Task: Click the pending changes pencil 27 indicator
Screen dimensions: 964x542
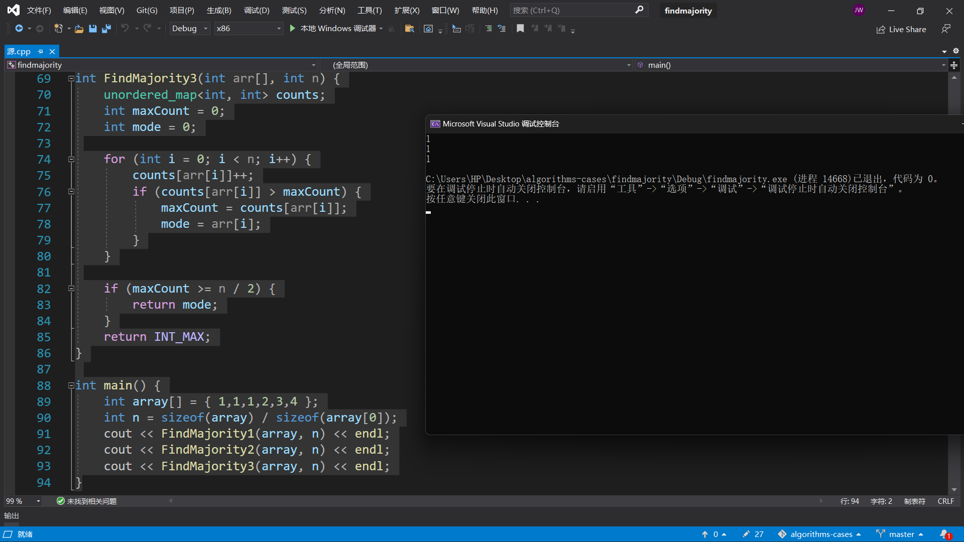Action: [x=753, y=534]
